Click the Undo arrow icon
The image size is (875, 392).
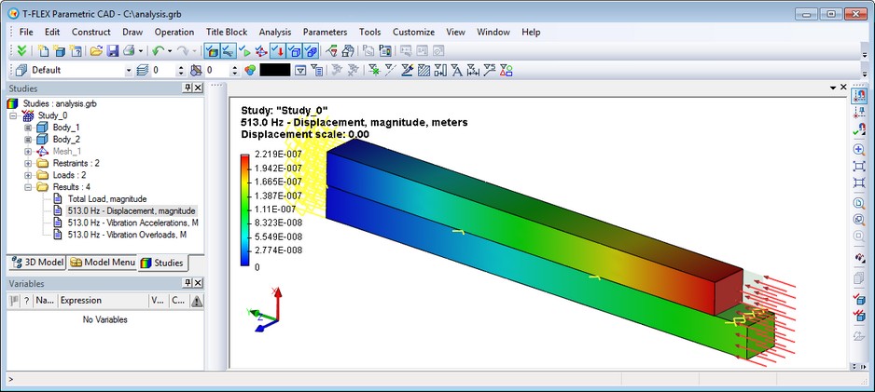[x=158, y=50]
